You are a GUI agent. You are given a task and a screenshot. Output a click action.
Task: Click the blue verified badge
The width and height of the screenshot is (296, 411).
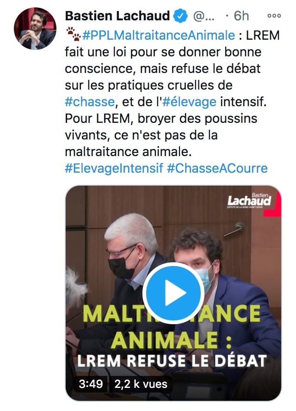(179, 16)
